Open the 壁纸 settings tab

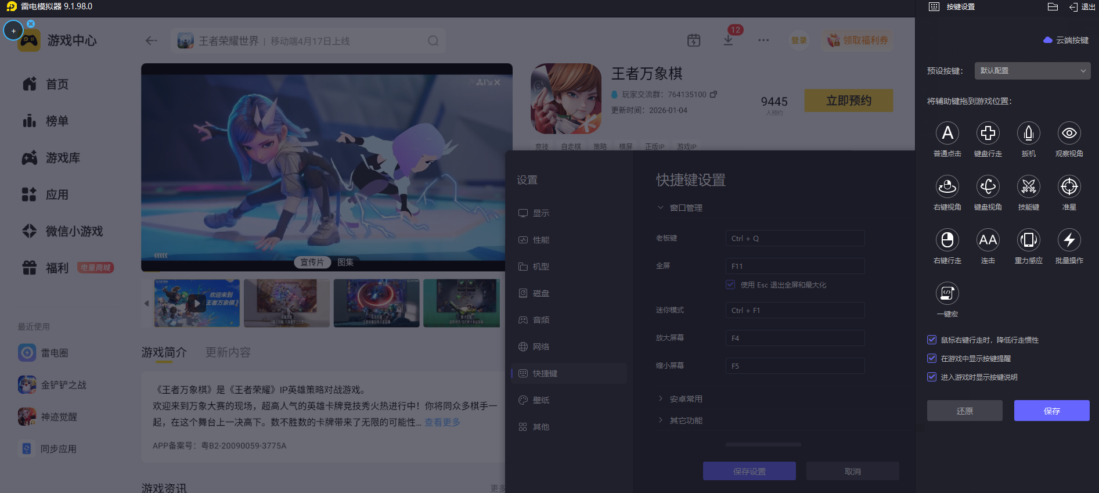click(x=569, y=400)
